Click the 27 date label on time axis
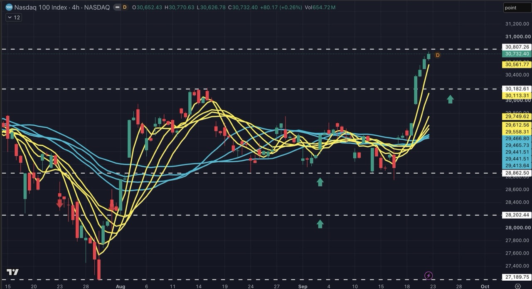Viewport: 532px width, 289px height. click(277, 286)
